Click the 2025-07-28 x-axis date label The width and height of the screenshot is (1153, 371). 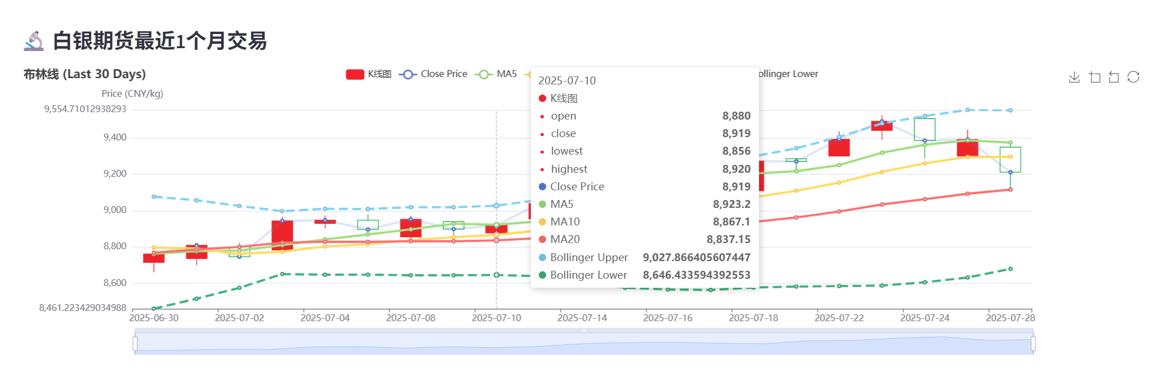[1011, 318]
